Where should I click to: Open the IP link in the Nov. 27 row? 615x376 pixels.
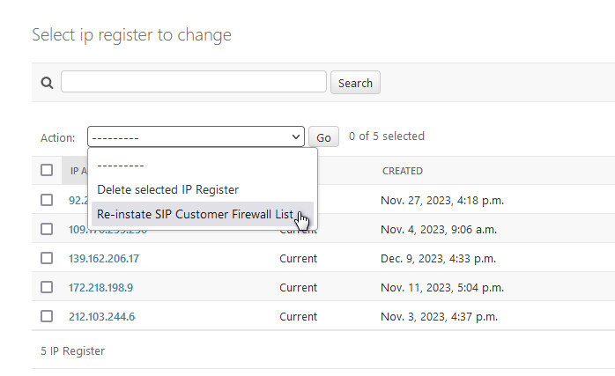[x=76, y=200]
